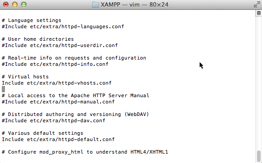Click the '# Language settings' comment
This screenshot has height=163, width=262.
(31, 20)
